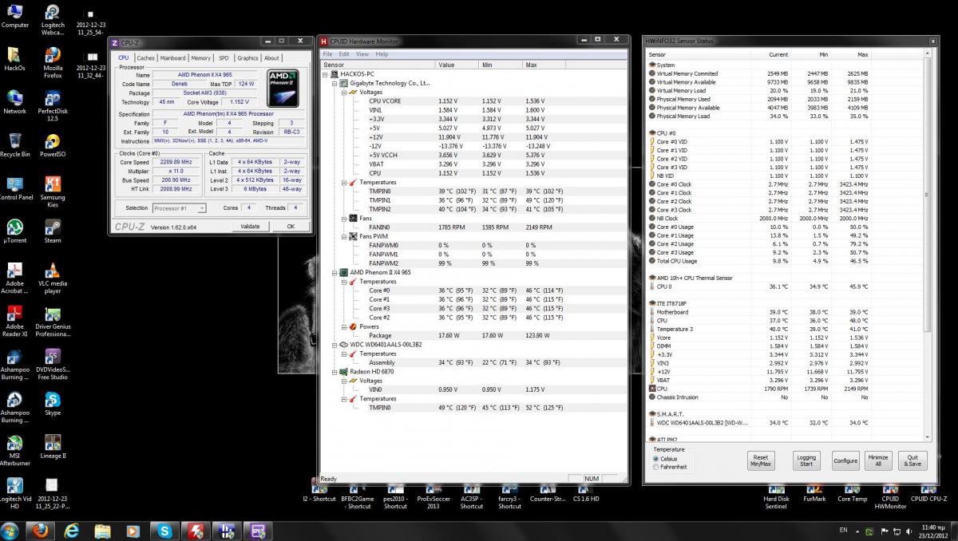Select the PowerISO desktop shortcut
This screenshot has width=958, height=541.
(x=53, y=145)
